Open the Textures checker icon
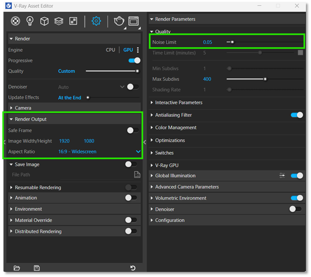 73,21
